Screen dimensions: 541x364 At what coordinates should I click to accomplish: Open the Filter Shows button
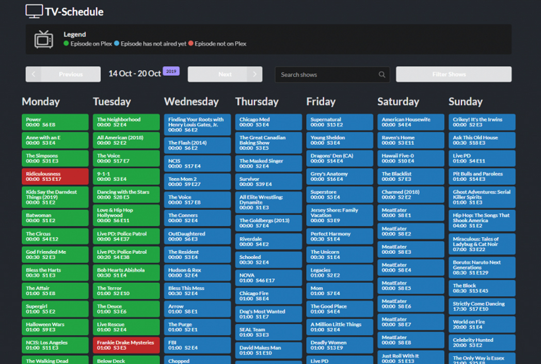pos(454,74)
